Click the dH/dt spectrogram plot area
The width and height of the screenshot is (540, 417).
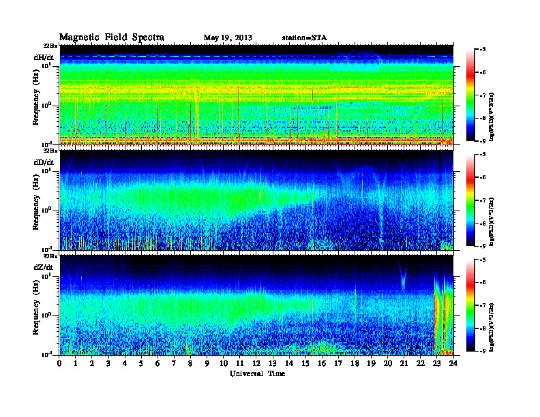pos(256,95)
